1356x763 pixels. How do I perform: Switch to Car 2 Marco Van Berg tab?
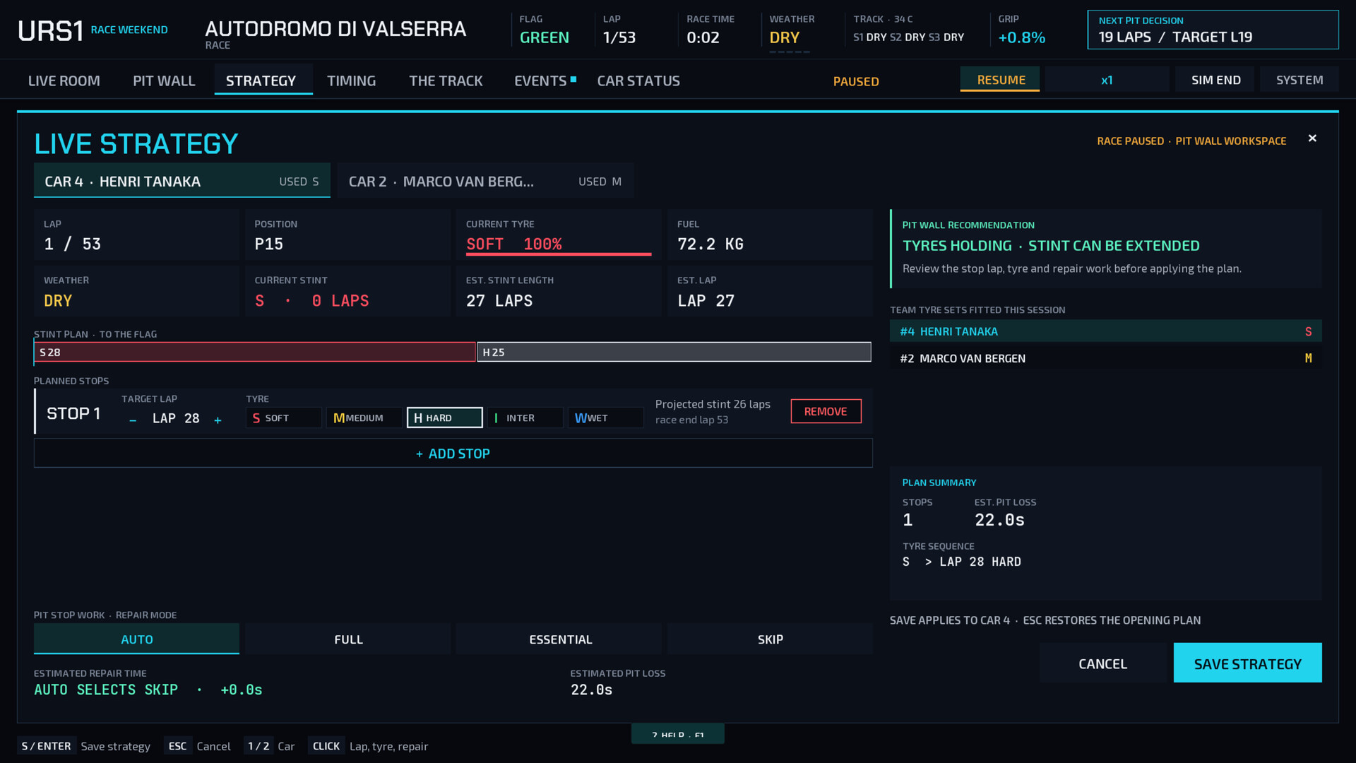click(x=485, y=181)
